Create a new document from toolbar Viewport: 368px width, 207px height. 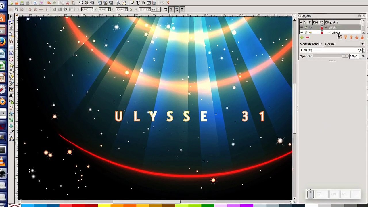tap(11, 3)
